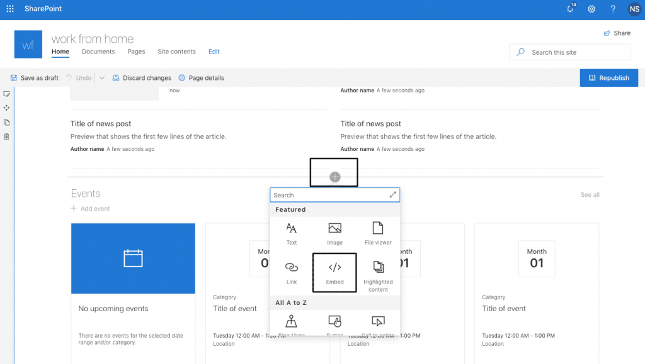Add the Bing Maps web part

[291, 323]
